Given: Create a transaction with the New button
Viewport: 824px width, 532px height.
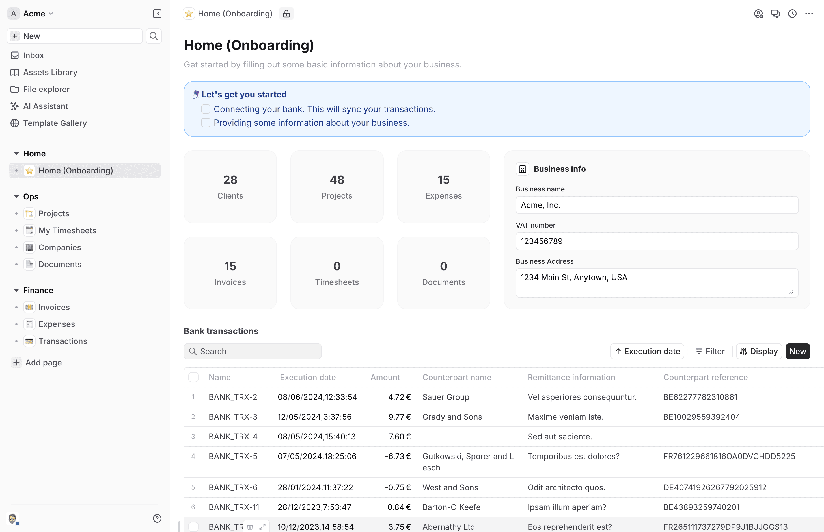Looking at the screenshot, I should pyautogui.click(x=798, y=351).
